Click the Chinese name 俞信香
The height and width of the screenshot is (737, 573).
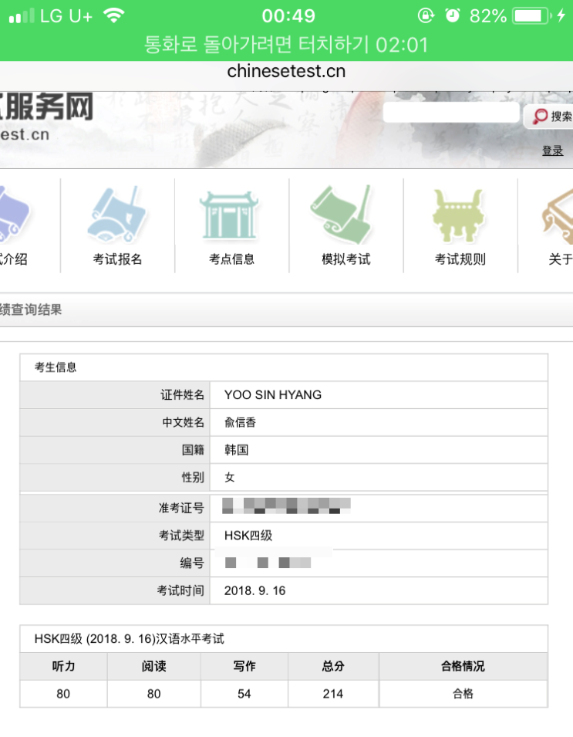pos(240,422)
